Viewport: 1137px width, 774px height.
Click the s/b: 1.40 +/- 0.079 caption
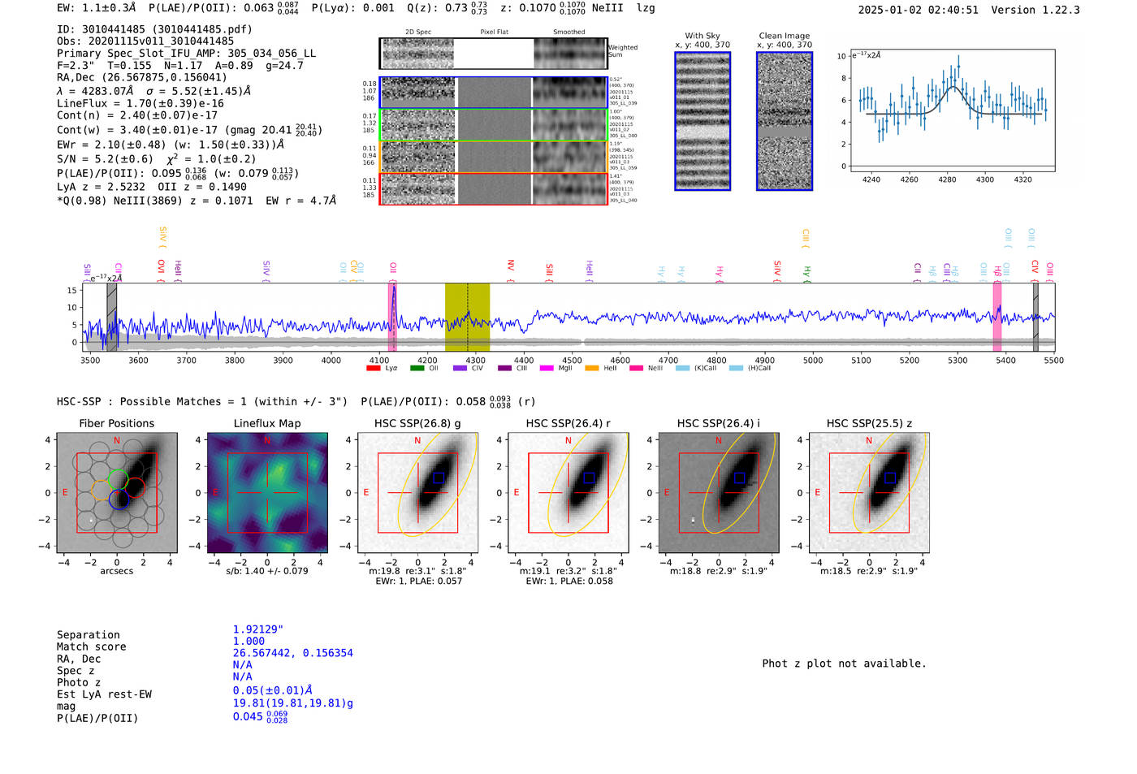267,571
